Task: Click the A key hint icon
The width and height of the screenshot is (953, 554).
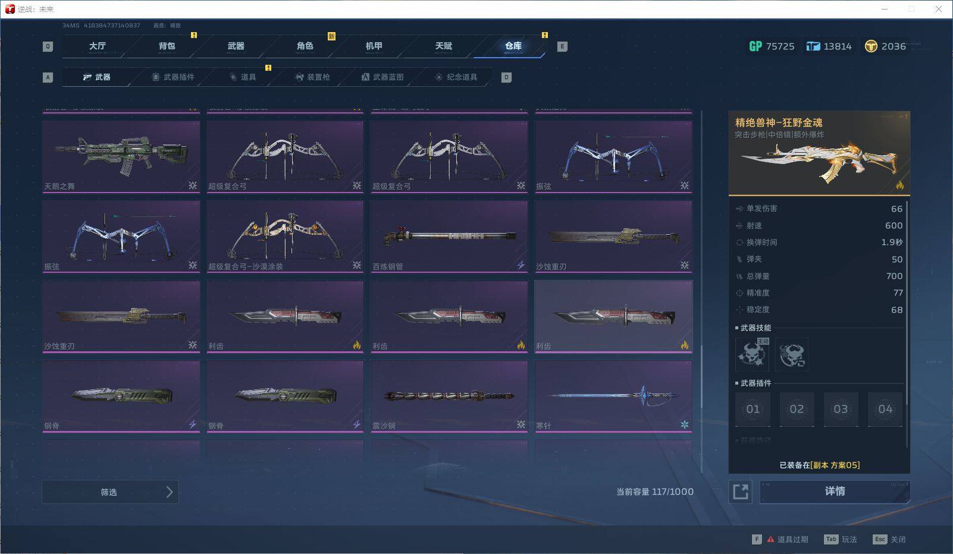Action: (48, 77)
